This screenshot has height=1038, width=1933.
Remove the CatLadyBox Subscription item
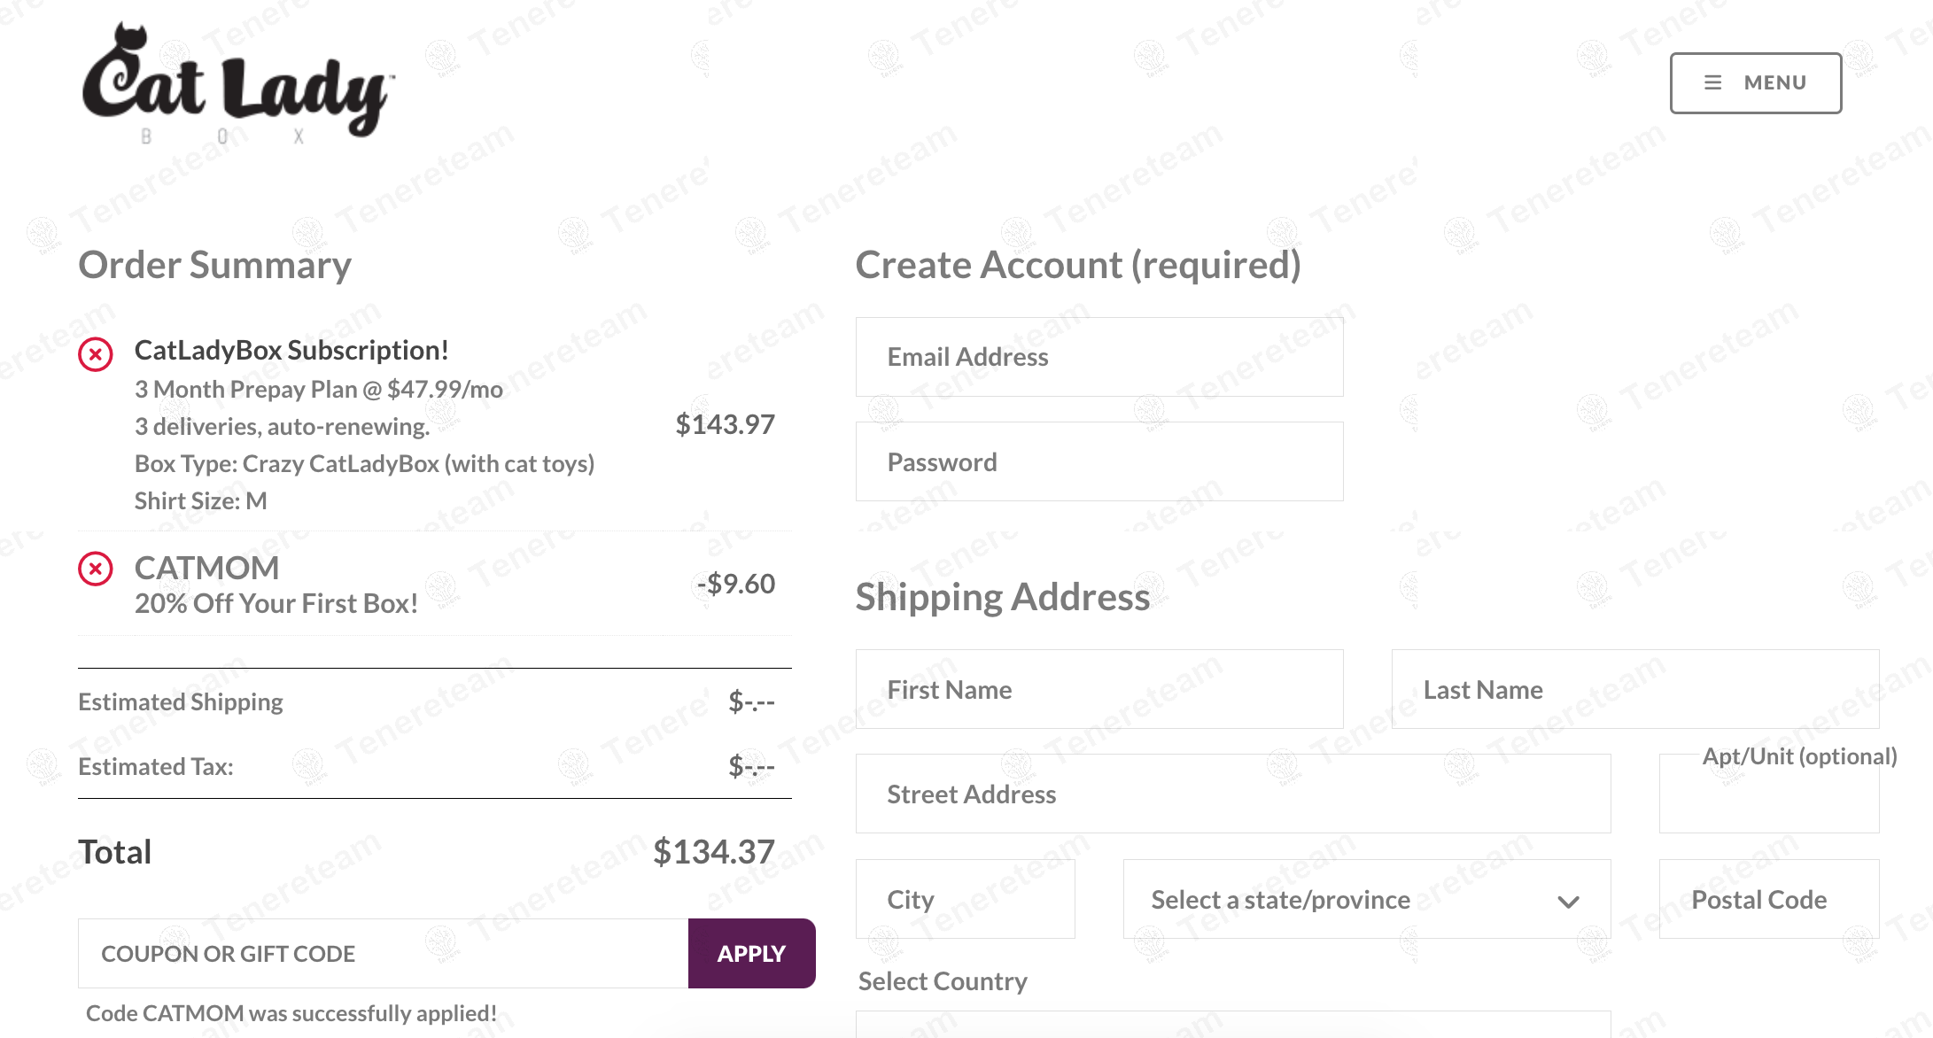[x=96, y=354]
